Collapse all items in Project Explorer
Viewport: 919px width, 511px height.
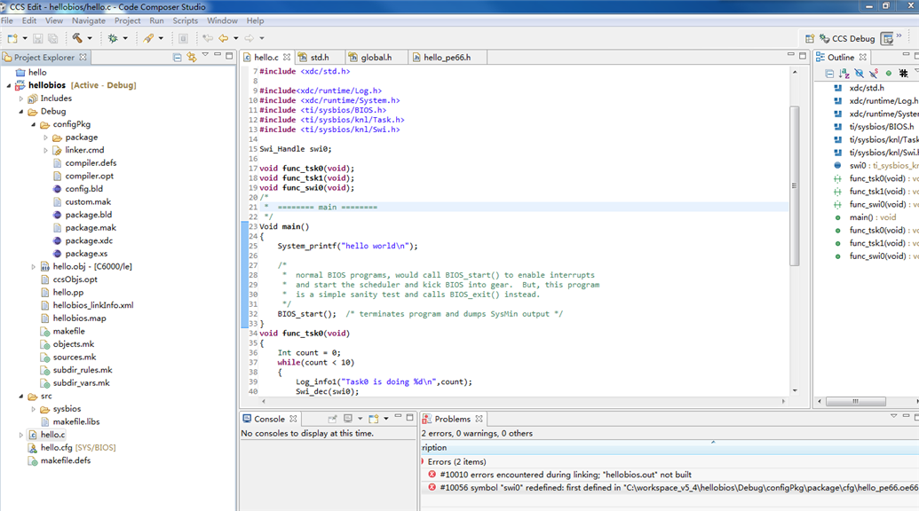[x=177, y=57]
